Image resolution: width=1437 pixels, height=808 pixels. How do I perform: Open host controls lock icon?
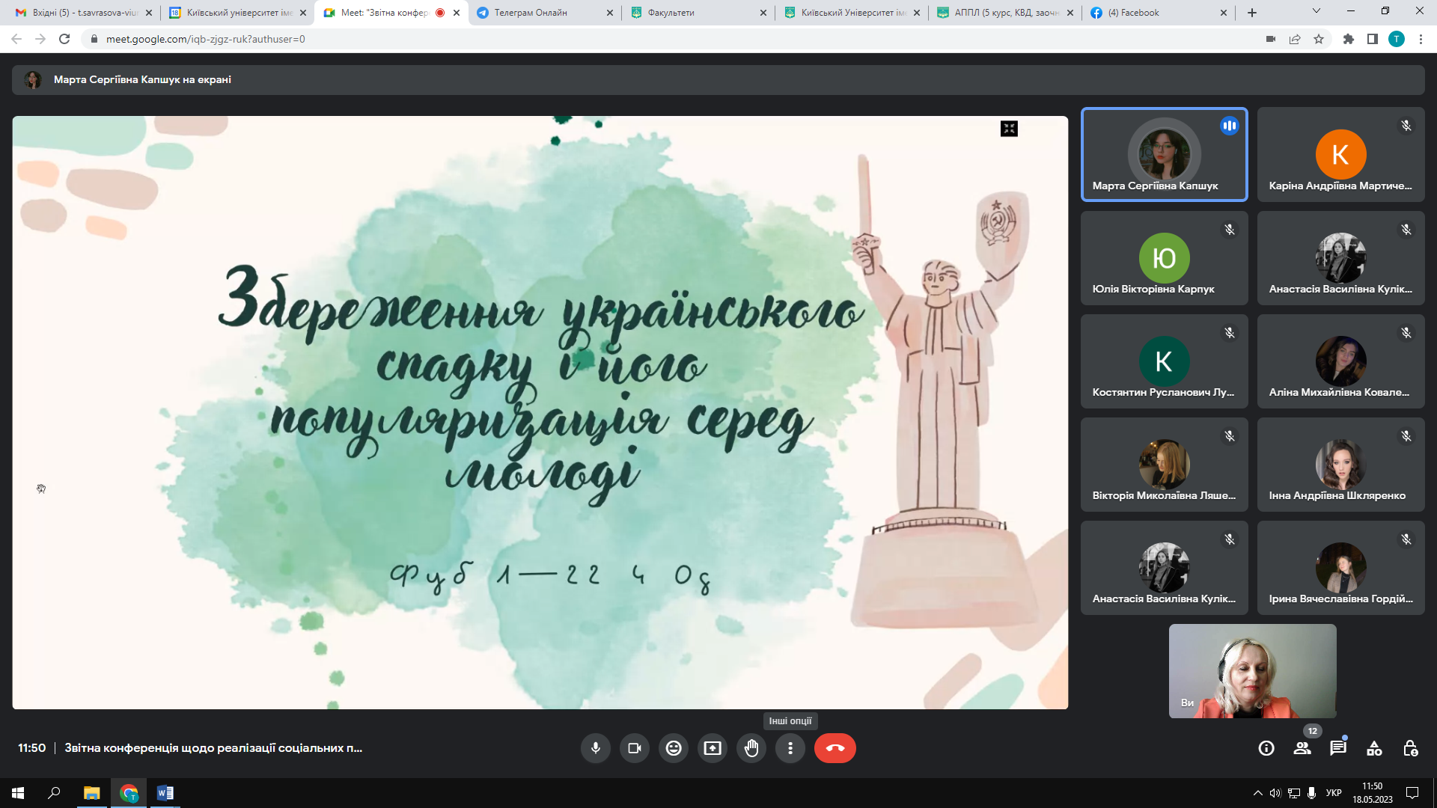(x=1410, y=748)
